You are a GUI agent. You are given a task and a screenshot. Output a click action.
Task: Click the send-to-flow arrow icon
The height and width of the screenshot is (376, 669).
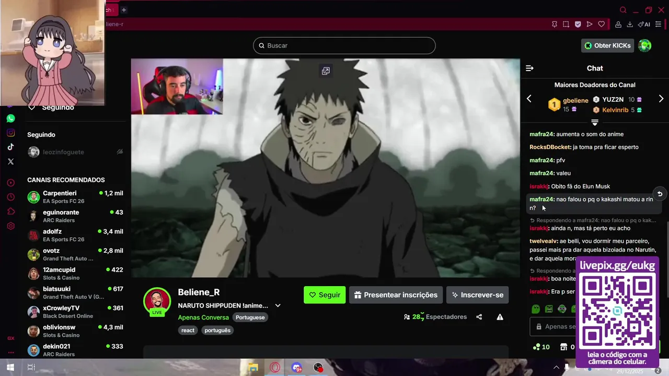tap(590, 24)
